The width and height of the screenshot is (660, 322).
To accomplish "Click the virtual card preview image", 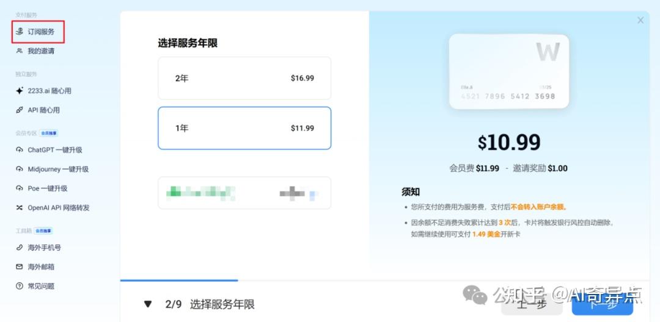I will [509, 71].
